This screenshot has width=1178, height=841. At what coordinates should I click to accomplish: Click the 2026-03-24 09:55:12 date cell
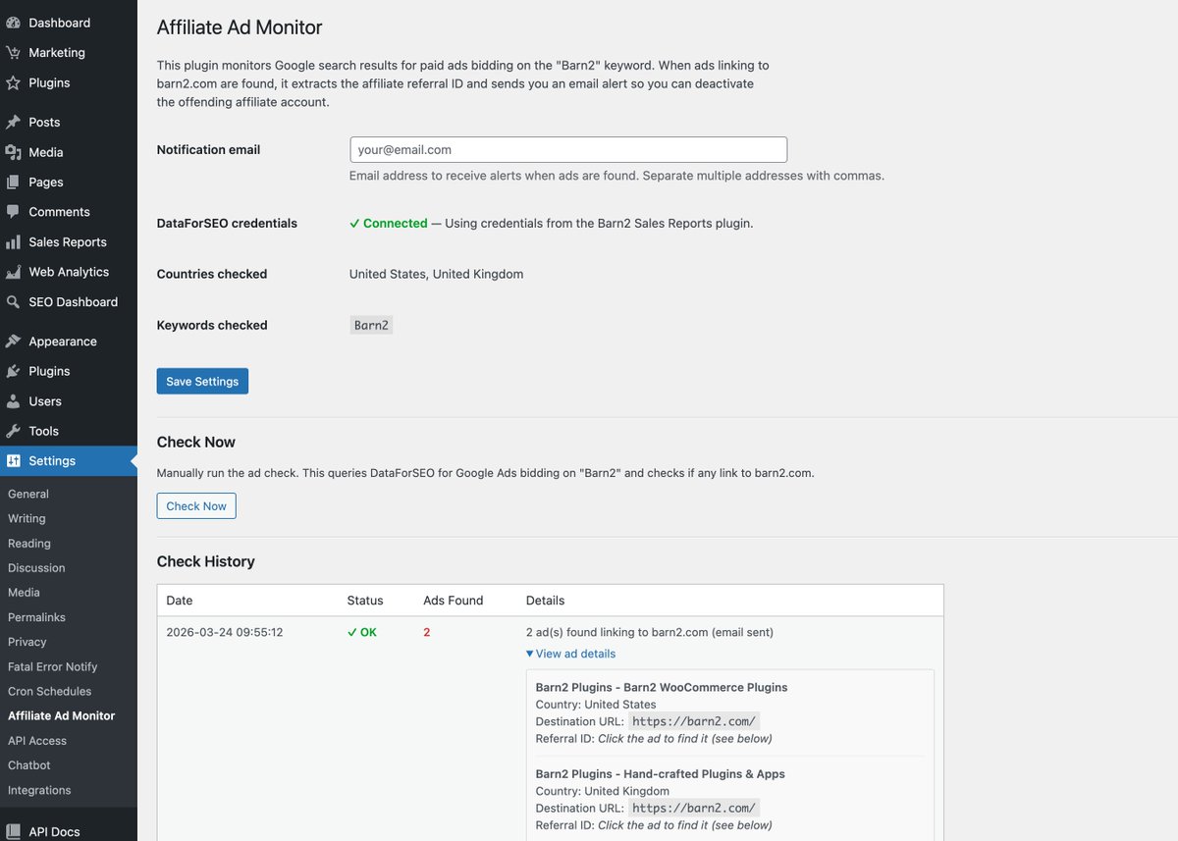(225, 632)
